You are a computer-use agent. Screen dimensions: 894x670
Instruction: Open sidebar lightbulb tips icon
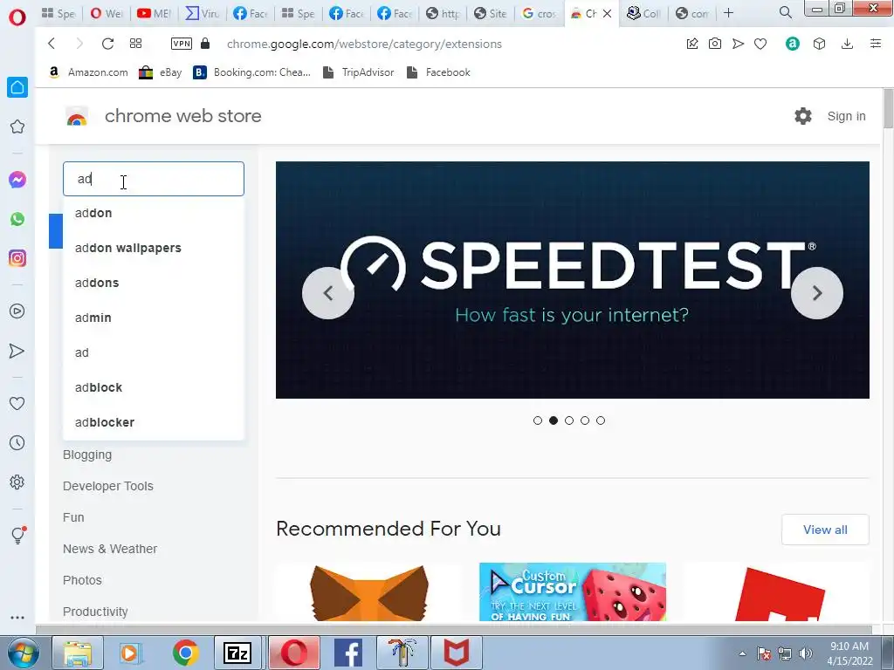pos(17,535)
